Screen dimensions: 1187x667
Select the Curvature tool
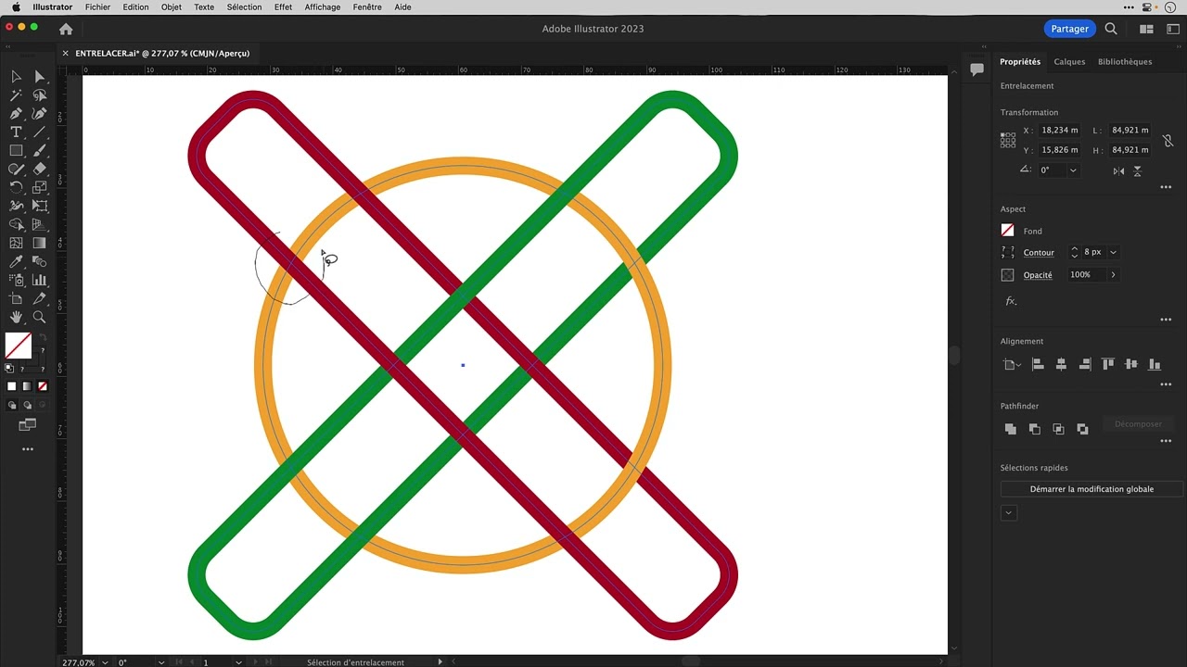[39, 114]
